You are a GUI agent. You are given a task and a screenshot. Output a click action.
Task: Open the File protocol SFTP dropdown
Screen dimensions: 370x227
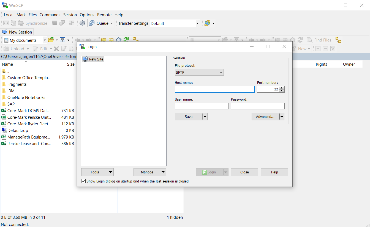(199, 72)
